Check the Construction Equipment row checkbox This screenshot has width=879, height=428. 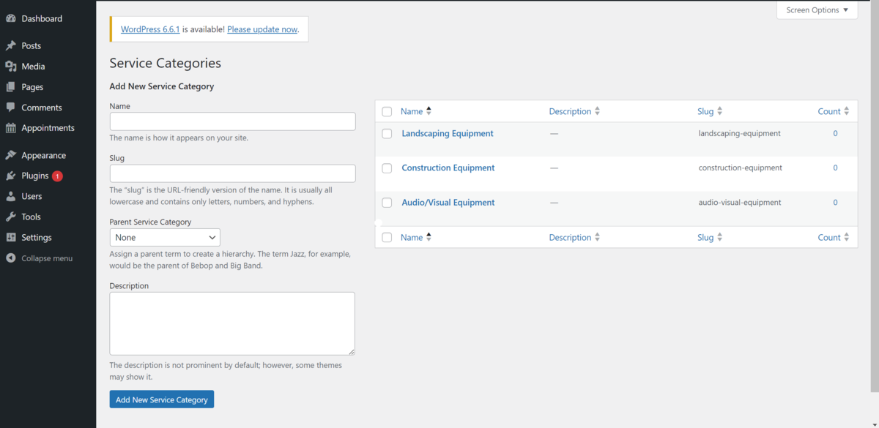tap(387, 168)
